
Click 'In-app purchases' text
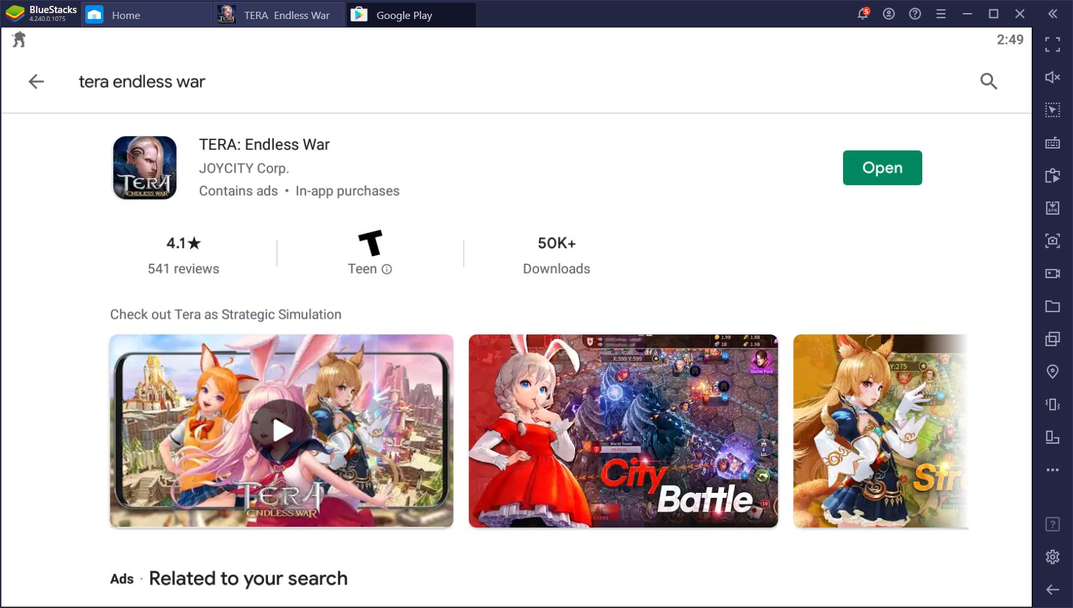click(347, 191)
